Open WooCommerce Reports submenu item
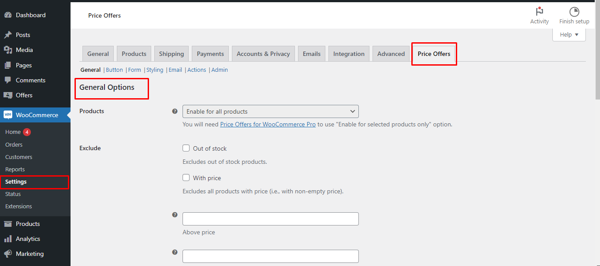The width and height of the screenshot is (600, 266). 15,169
